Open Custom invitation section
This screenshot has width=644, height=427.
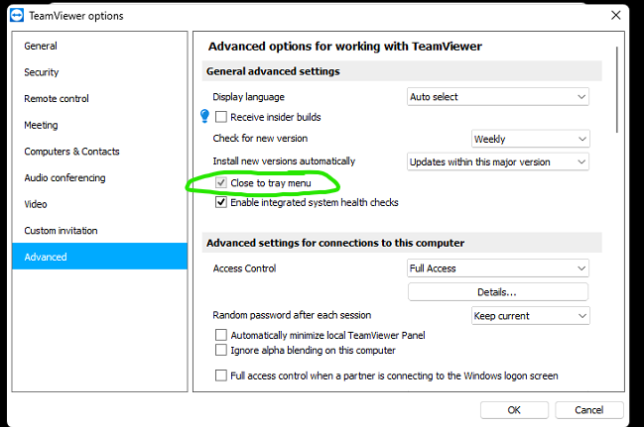point(100,230)
